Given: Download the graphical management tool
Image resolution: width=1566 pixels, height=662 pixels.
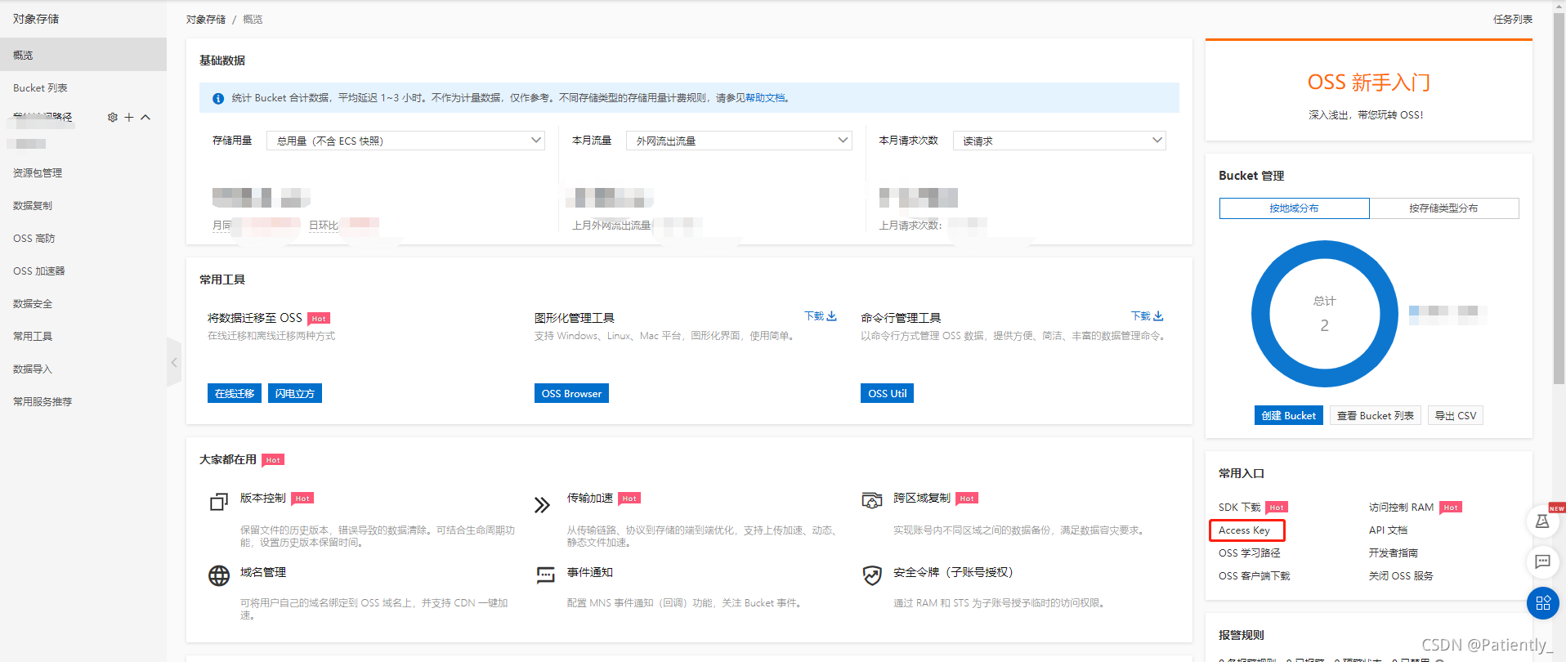Looking at the screenshot, I should (821, 316).
